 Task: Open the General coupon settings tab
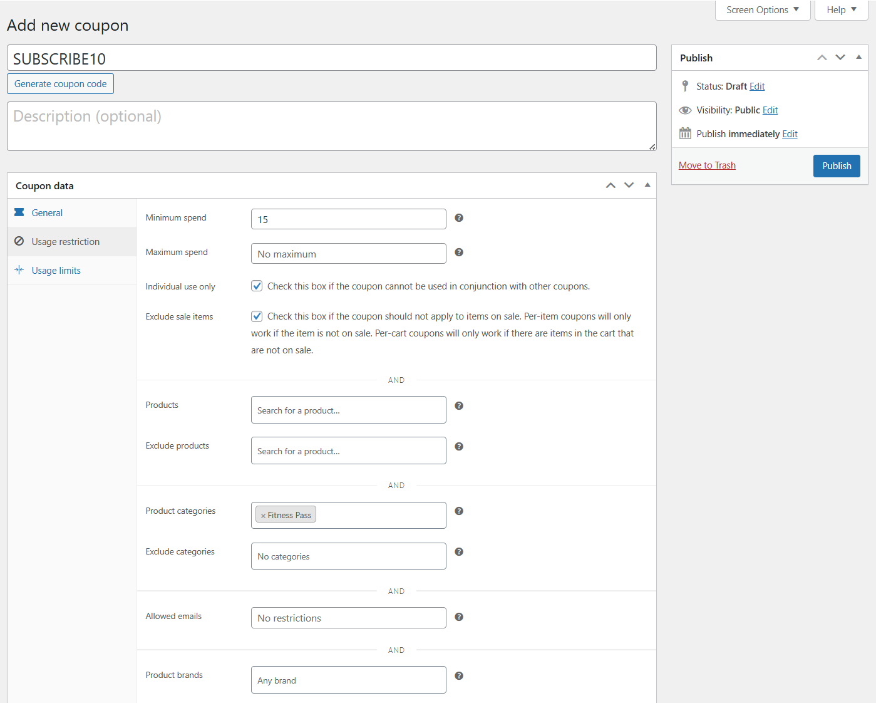47,212
